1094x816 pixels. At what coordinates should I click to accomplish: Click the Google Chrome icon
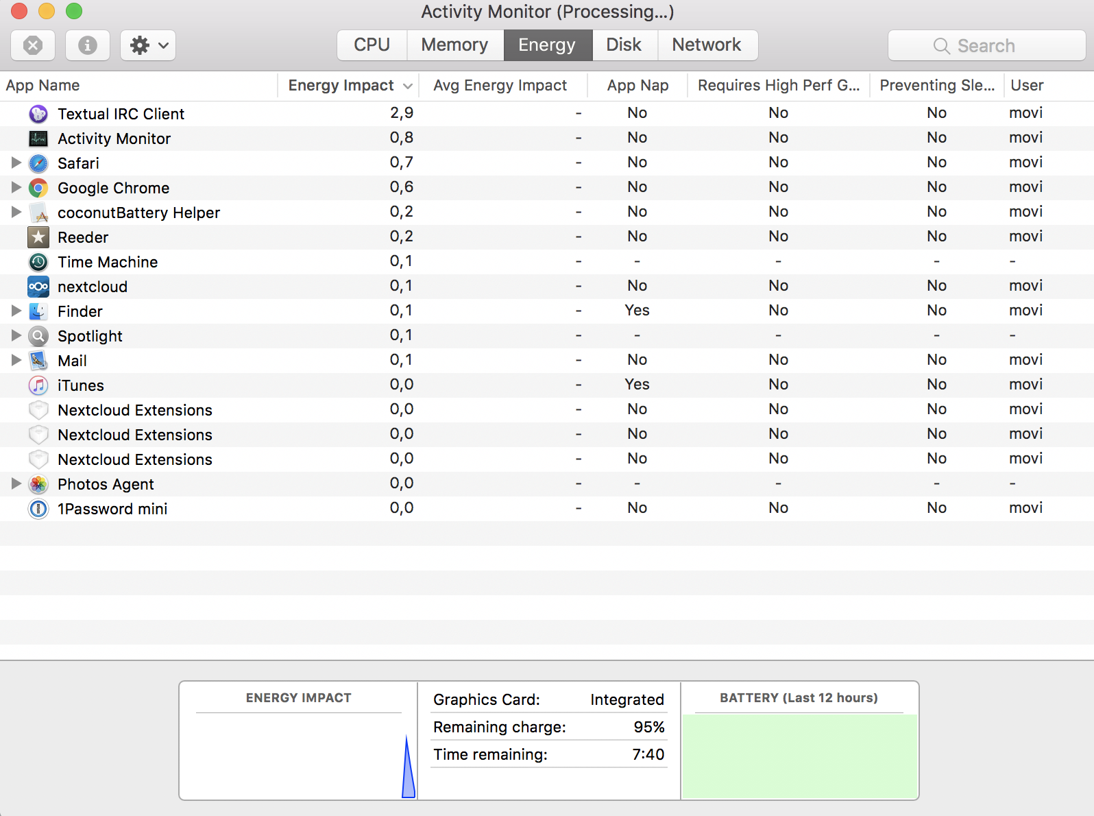pos(38,188)
